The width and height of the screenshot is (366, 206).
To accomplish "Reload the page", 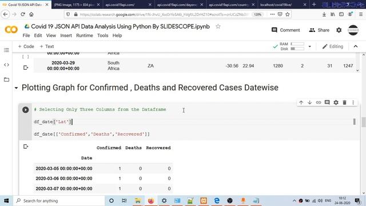I will (x=23, y=14).
